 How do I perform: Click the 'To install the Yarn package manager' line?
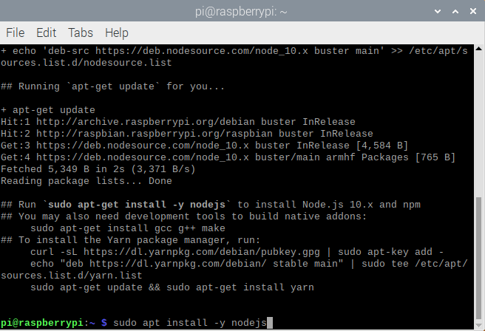pos(131,240)
